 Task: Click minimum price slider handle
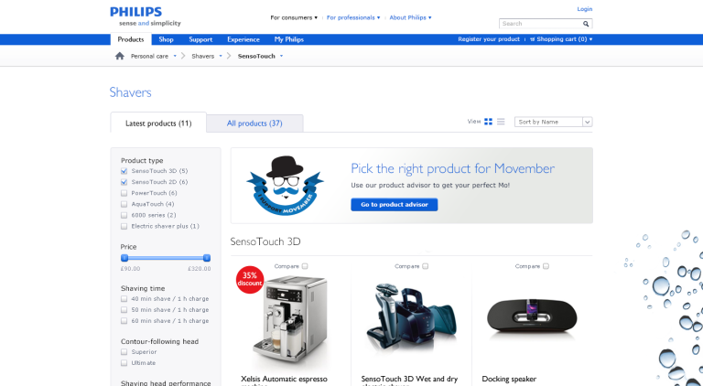pos(124,258)
